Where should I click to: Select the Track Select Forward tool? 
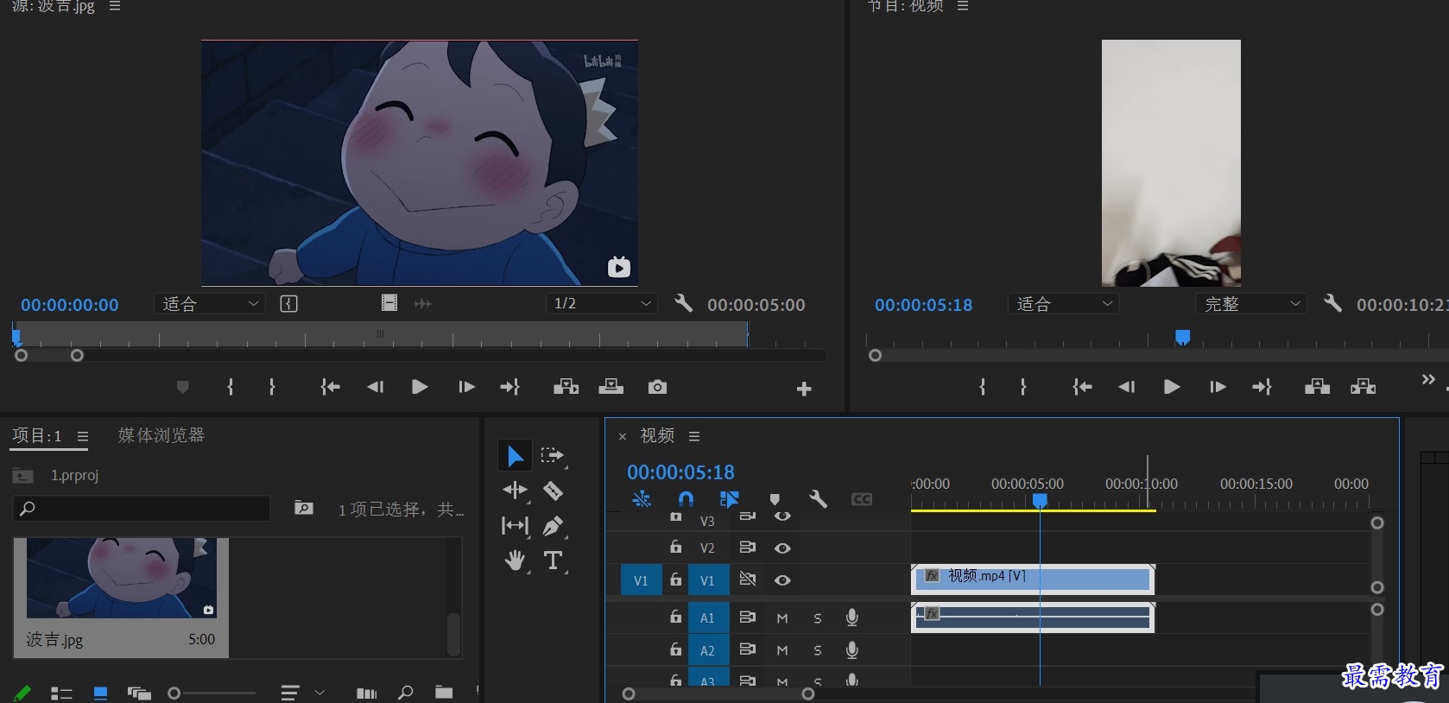pyautogui.click(x=552, y=455)
